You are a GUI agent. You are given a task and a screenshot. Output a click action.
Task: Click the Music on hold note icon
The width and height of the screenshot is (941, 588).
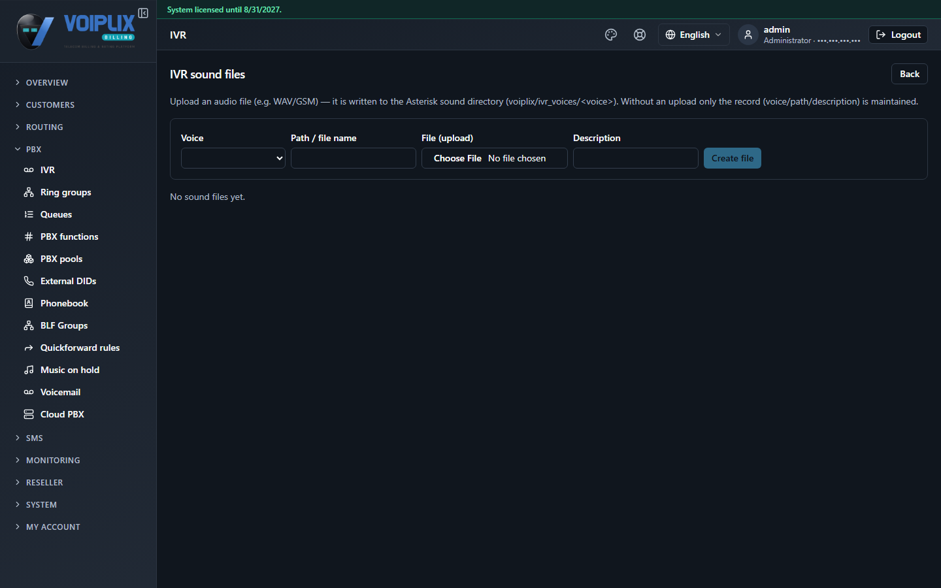29,370
